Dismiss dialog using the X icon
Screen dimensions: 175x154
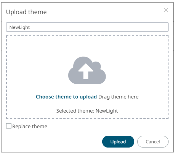[x=166, y=10]
